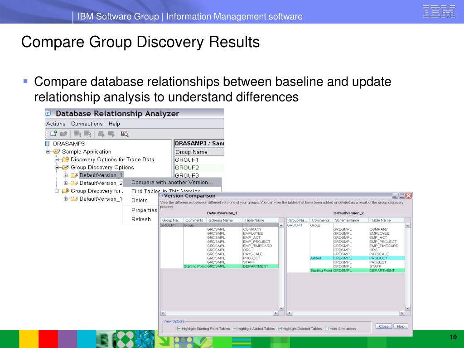Uncheck Highlight Added Tables
464x348 pixels.
click(235, 329)
